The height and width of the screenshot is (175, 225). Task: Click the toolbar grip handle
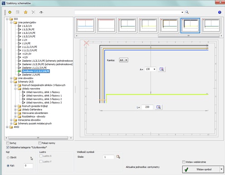pyautogui.click(x=5, y=12)
